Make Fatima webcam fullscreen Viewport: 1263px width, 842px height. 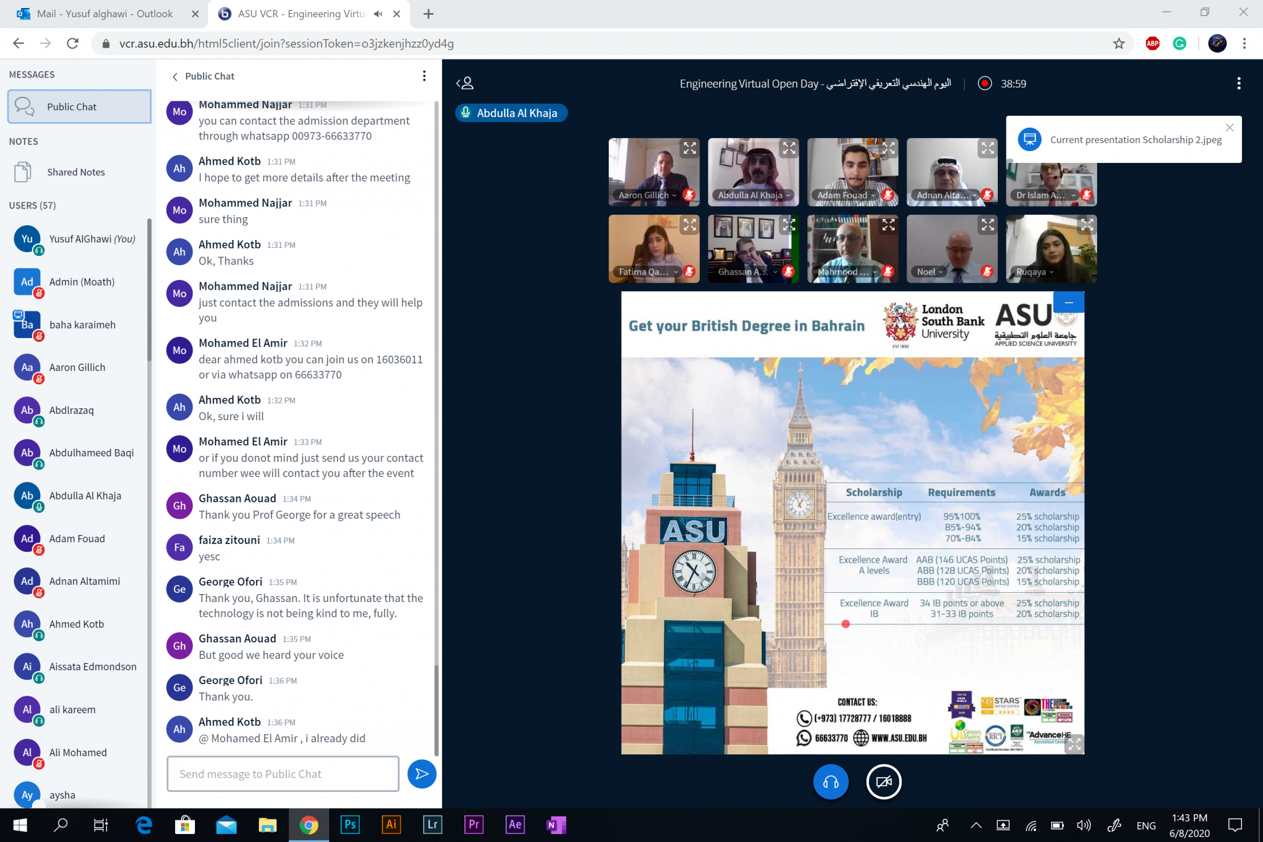(689, 225)
